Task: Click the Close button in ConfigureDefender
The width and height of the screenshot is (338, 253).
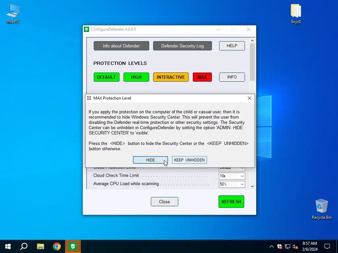Action: [x=164, y=202]
